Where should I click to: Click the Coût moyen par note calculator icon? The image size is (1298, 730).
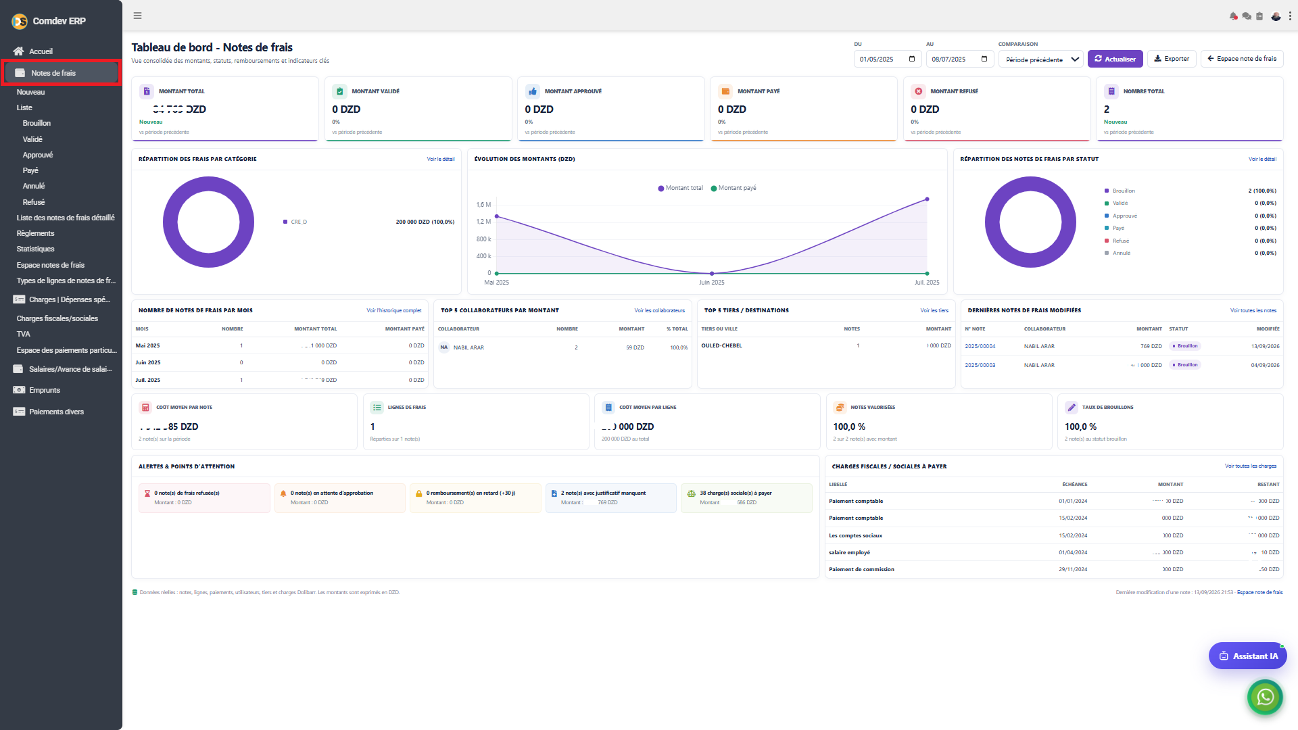pos(145,408)
